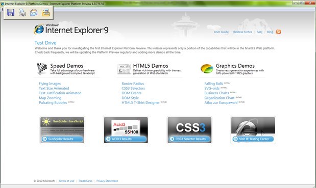Open the User Guide link
Viewport: 316px width, 188px height.
[x=221, y=32]
